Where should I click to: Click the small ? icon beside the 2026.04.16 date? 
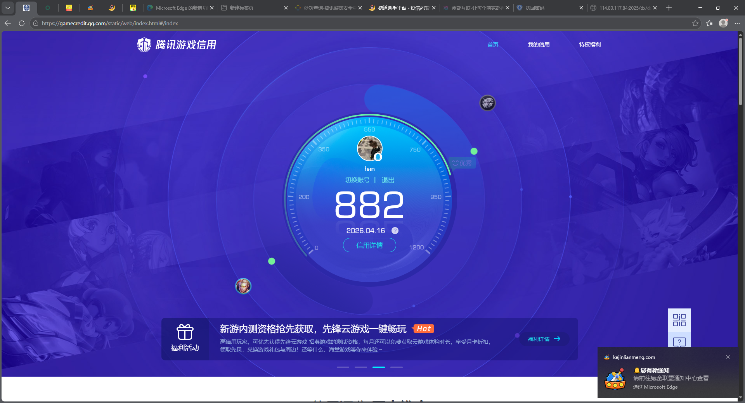coord(395,231)
